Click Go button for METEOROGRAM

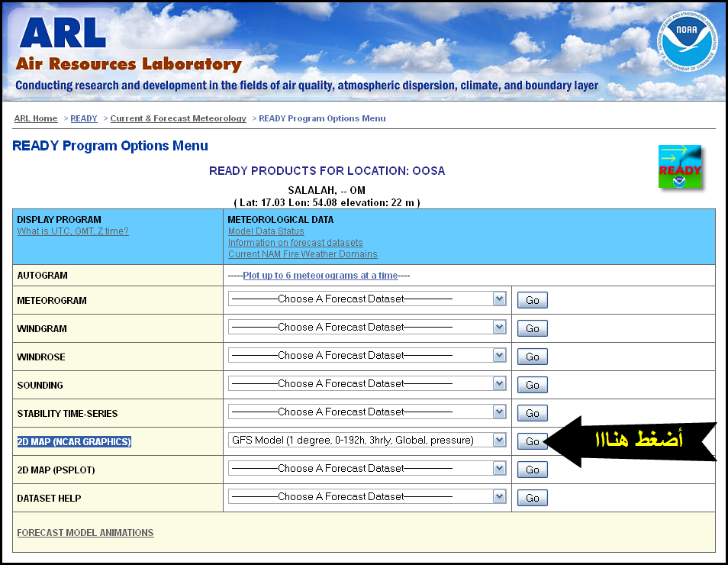tap(533, 300)
